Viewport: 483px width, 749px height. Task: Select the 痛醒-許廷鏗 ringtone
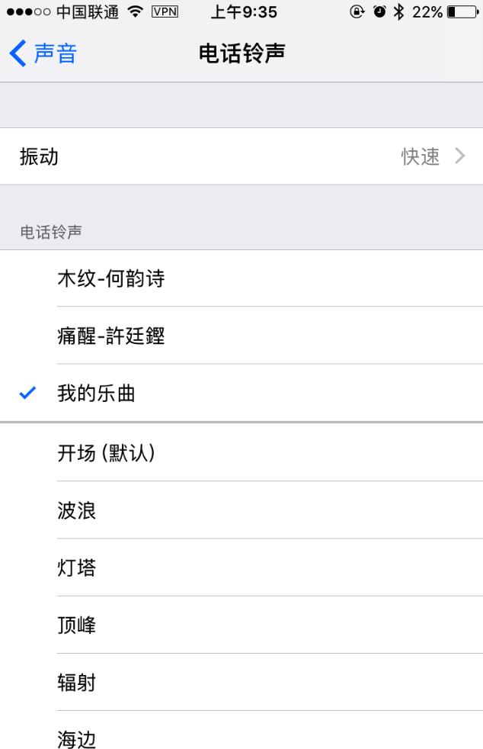[241, 336]
